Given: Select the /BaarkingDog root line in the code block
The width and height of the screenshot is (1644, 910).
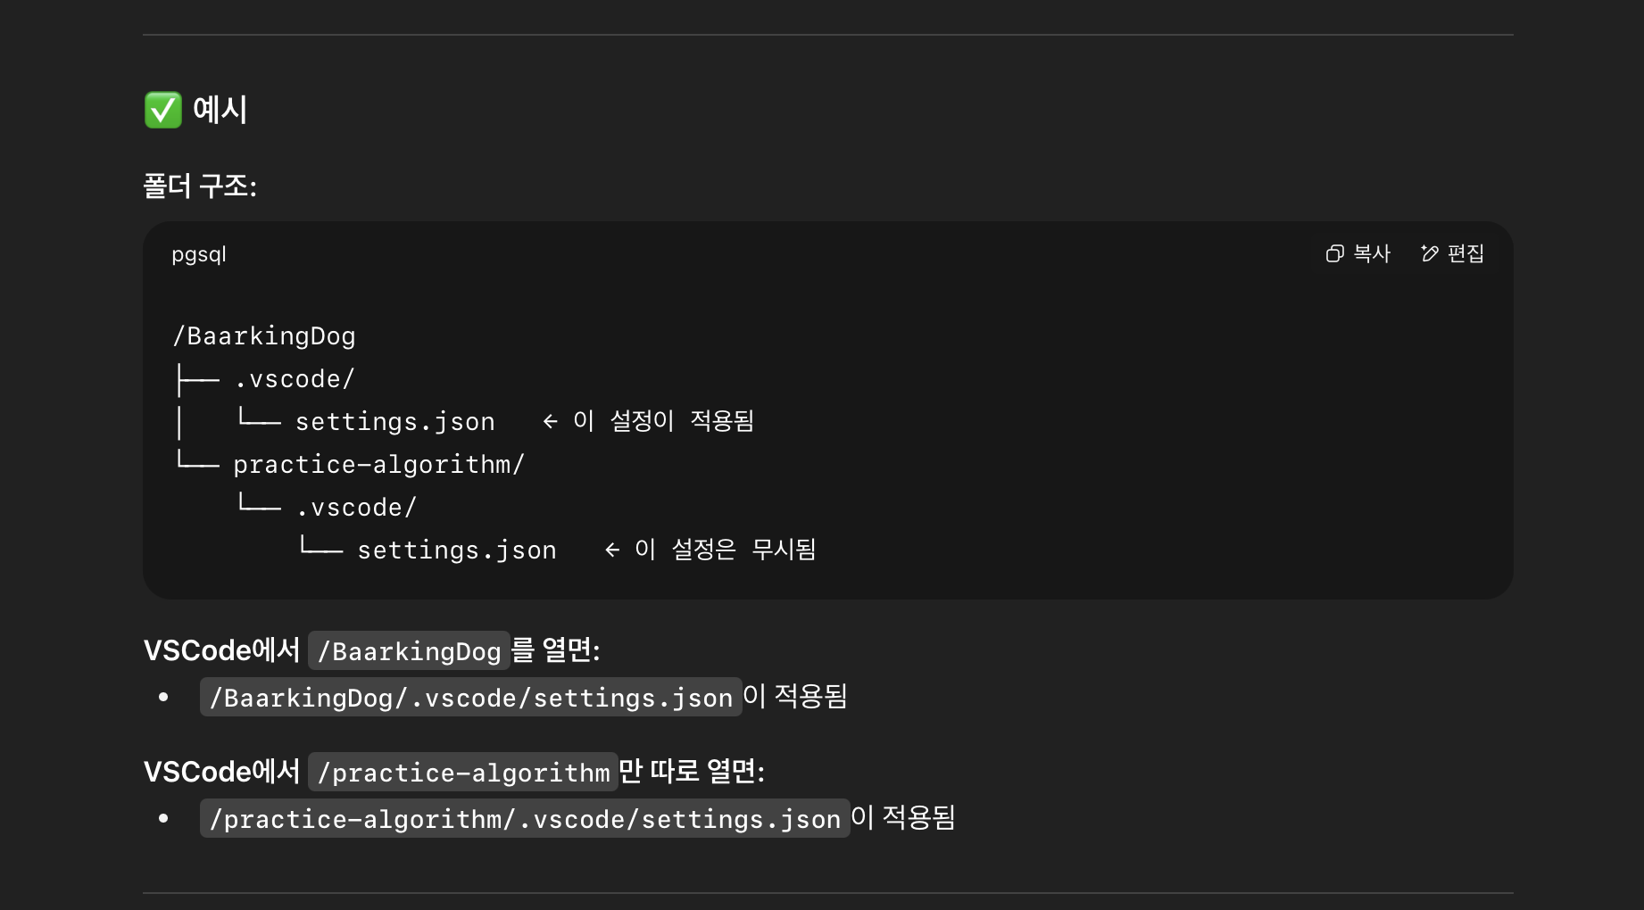Looking at the screenshot, I should (264, 336).
